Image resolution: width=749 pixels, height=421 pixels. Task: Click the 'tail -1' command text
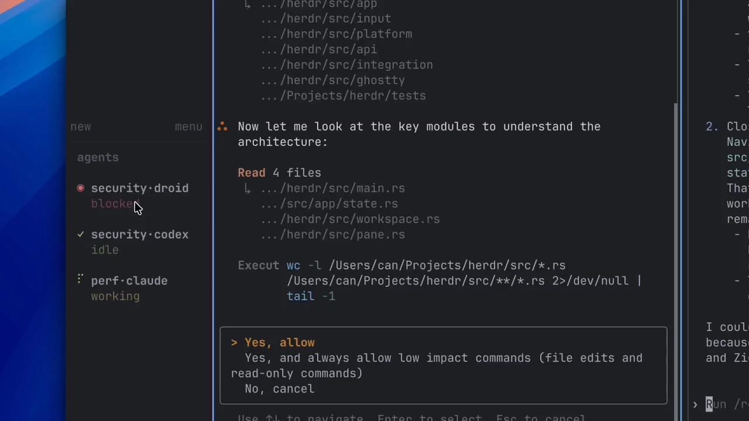[x=311, y=296]
